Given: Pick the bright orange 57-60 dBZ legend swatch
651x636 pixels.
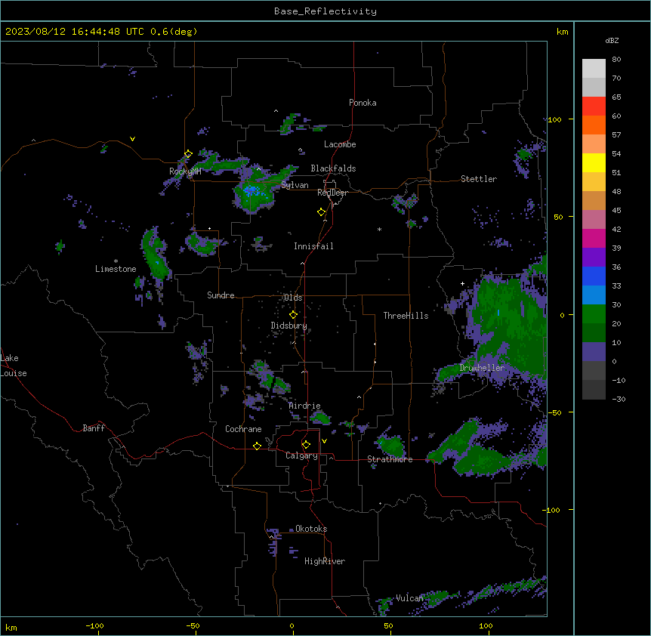Looking at the screenshot, I should 594,125.
